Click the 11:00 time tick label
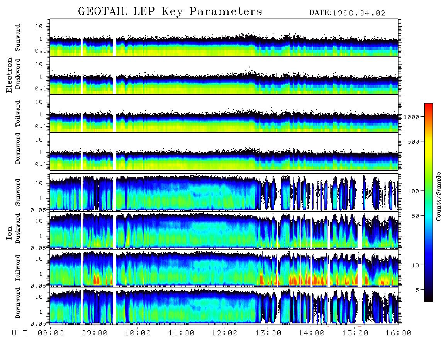This screenshot has width=441, height=340. coord(181,333)
